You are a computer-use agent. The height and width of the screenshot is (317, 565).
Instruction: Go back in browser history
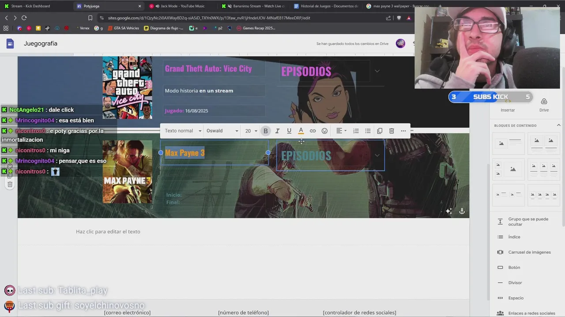(6, 18)
